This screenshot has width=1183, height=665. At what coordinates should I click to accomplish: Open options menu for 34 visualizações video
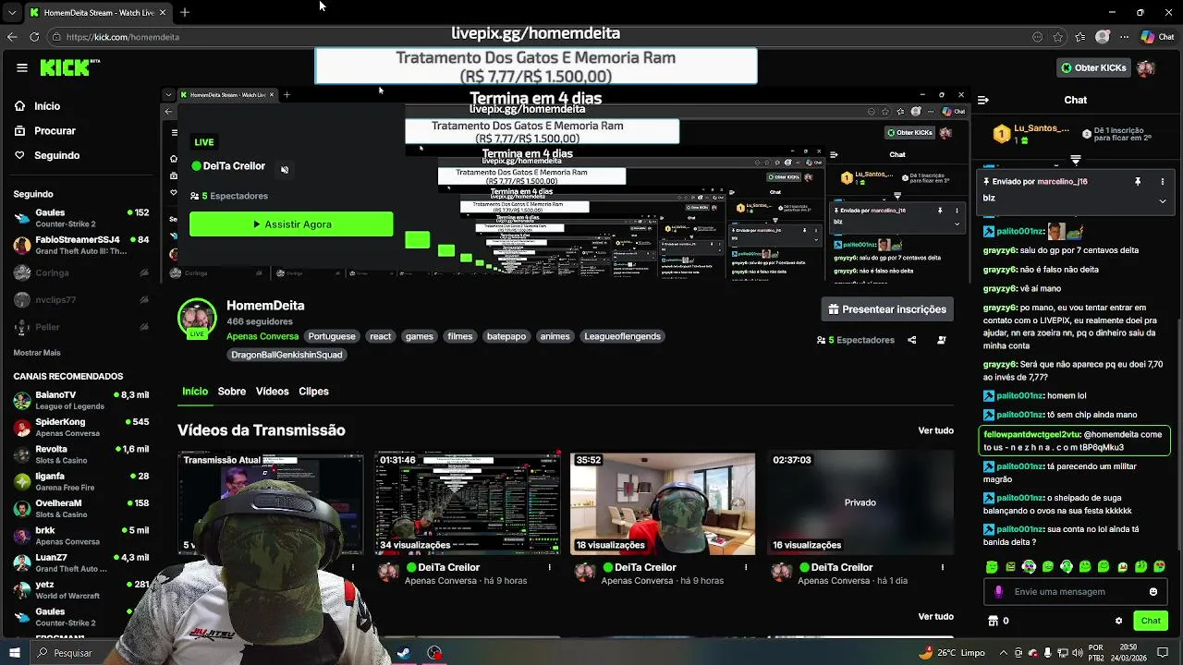[550, 568]
